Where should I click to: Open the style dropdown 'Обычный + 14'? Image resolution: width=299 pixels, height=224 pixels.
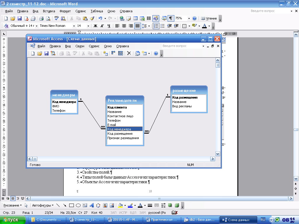[36, 26]
